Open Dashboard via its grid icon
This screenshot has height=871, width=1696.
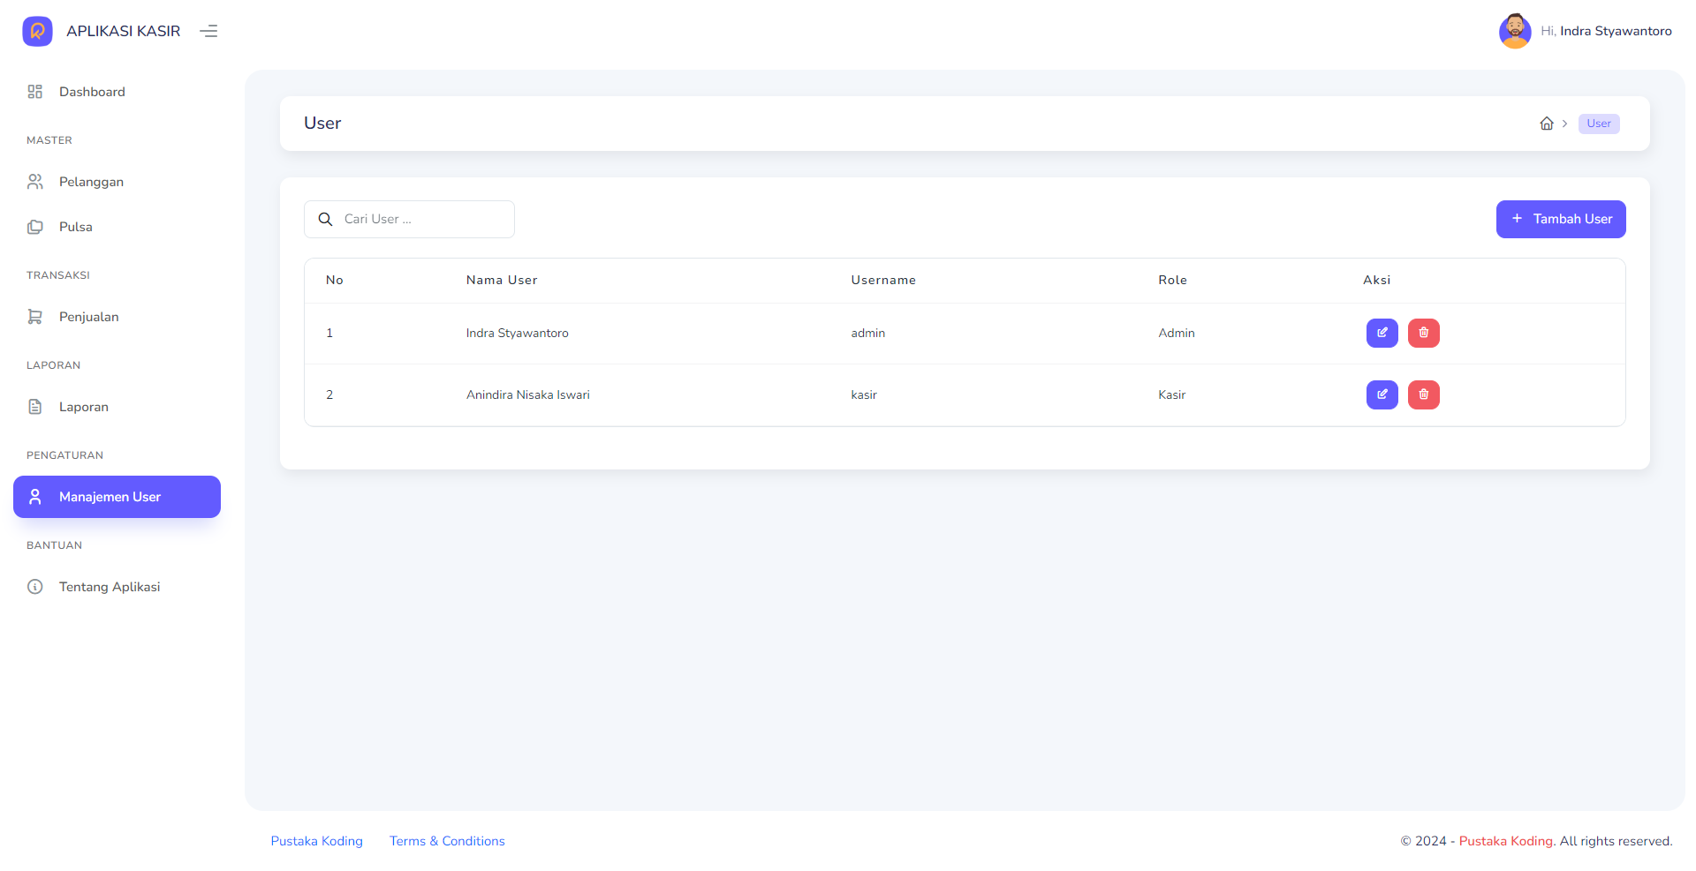(34, 91)
